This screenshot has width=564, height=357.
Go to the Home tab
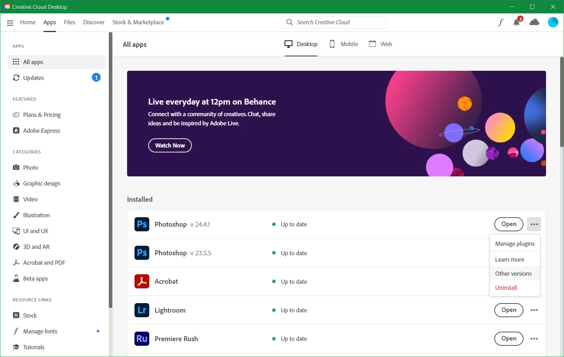[28, 22]
